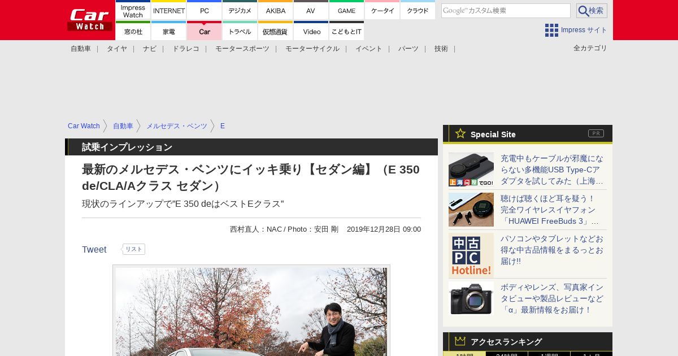Open the article's main car photo
Image resolution: width=678 pixels, height=356 pixels.
pos(251,311)
